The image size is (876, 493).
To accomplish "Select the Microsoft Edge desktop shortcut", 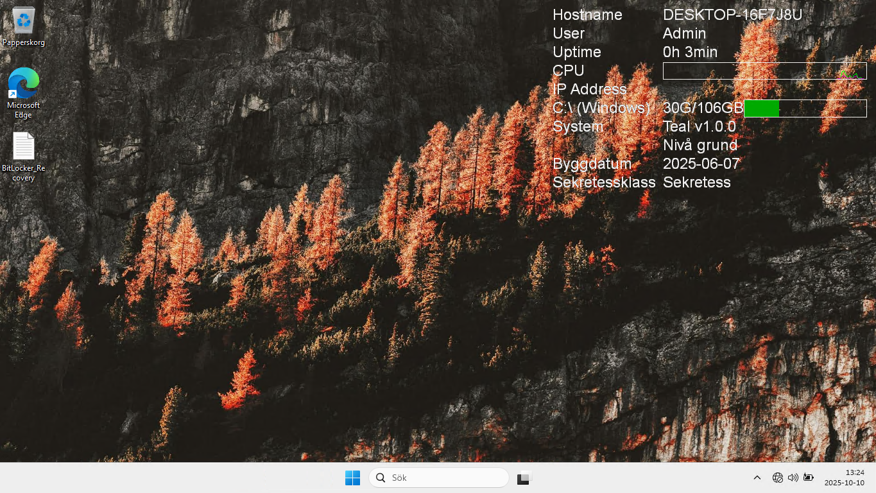I will [x=24, y=83].
